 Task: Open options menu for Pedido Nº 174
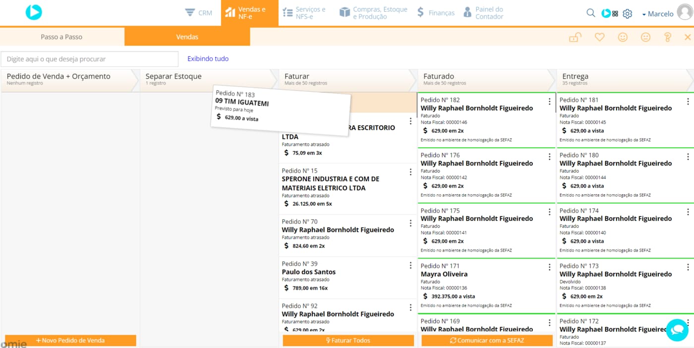tap(688, 212)
